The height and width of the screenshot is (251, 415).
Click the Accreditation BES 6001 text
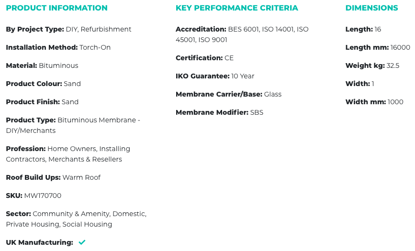click(244, 29)
